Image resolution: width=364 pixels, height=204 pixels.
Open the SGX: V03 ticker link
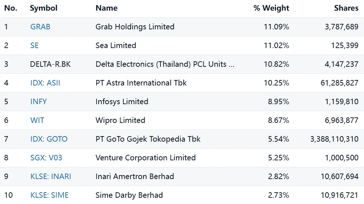pyautogui.click(x=46, y=158)
